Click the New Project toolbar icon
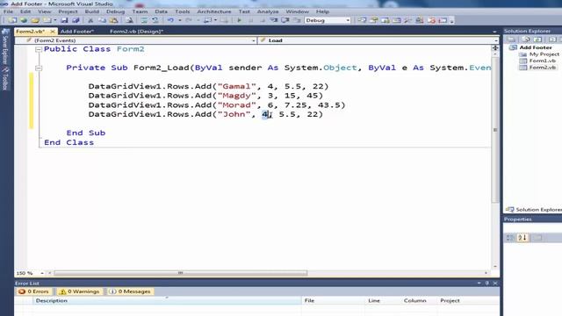Image resolution: width=562 pixels, height=316 pixels. coord(12,20)
